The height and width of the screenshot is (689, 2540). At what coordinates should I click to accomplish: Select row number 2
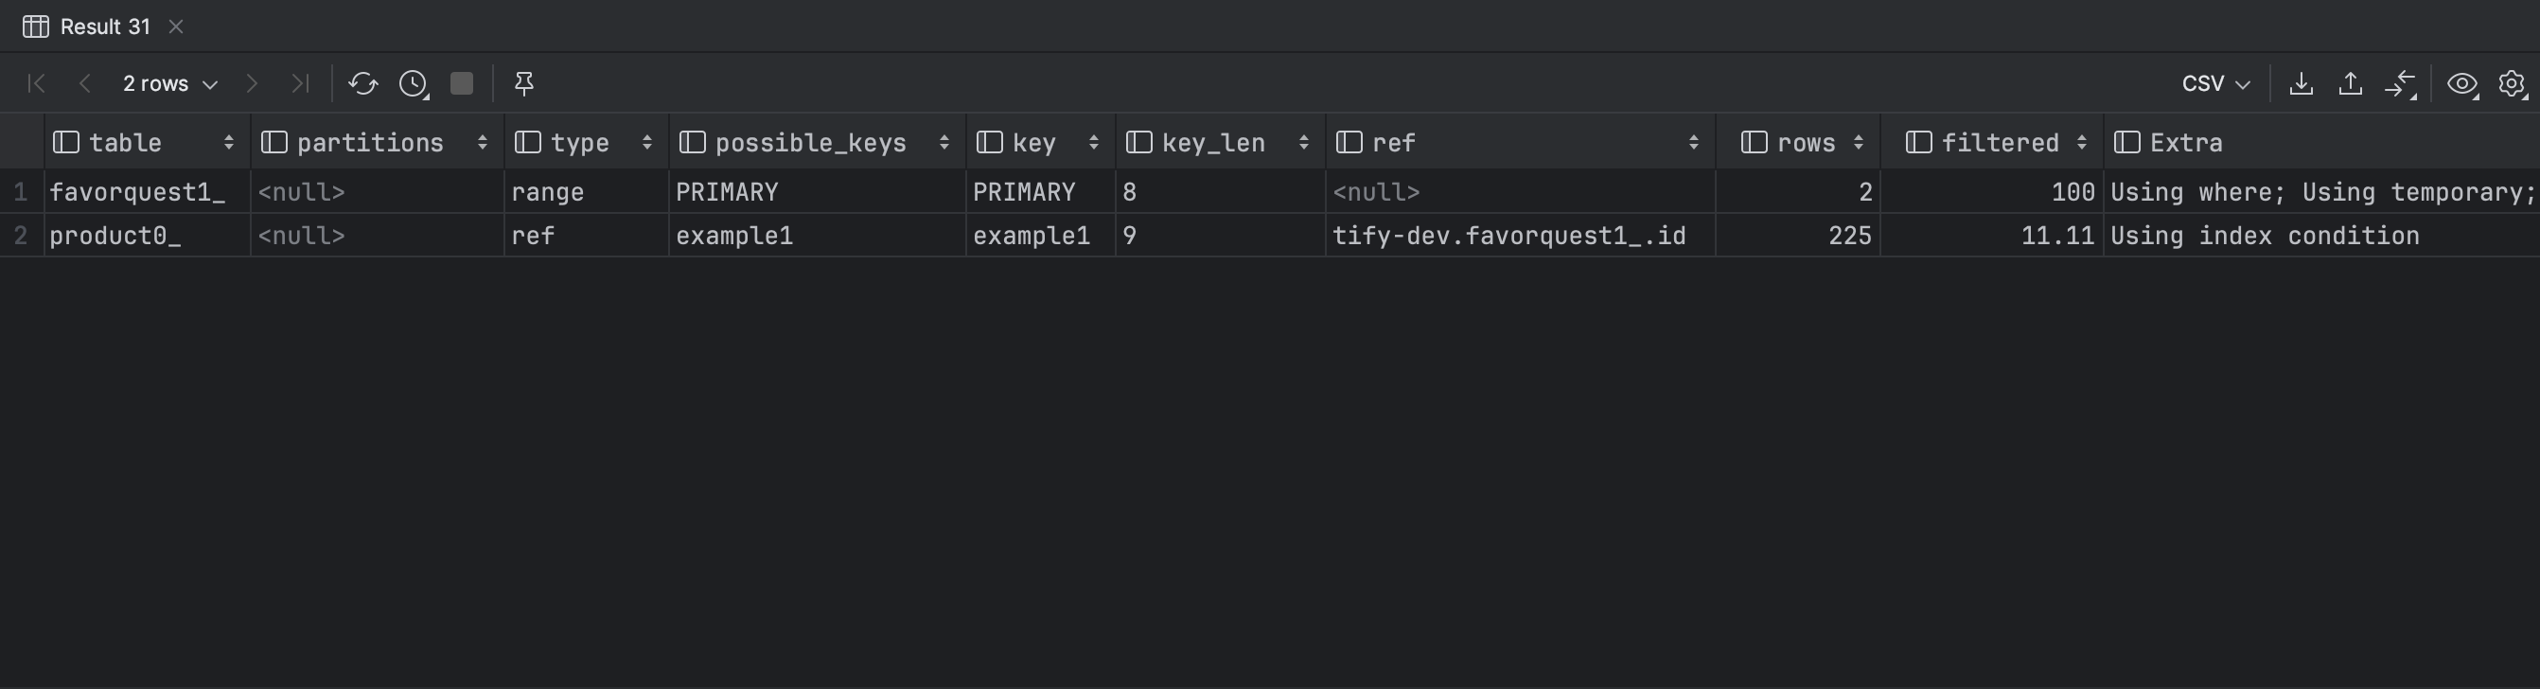click(21, 236)
